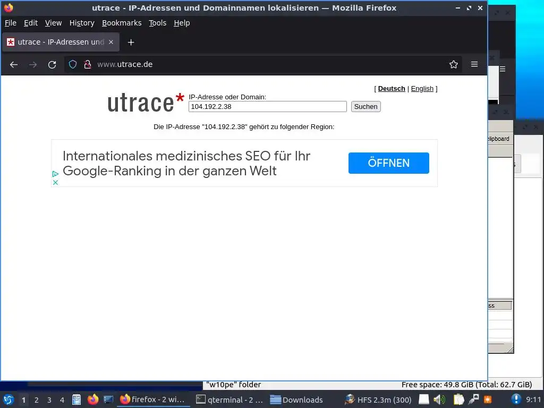The image size is (544, 408).
Task: Open the volume speaker icon in the tray
Action: tap(439, 399)
